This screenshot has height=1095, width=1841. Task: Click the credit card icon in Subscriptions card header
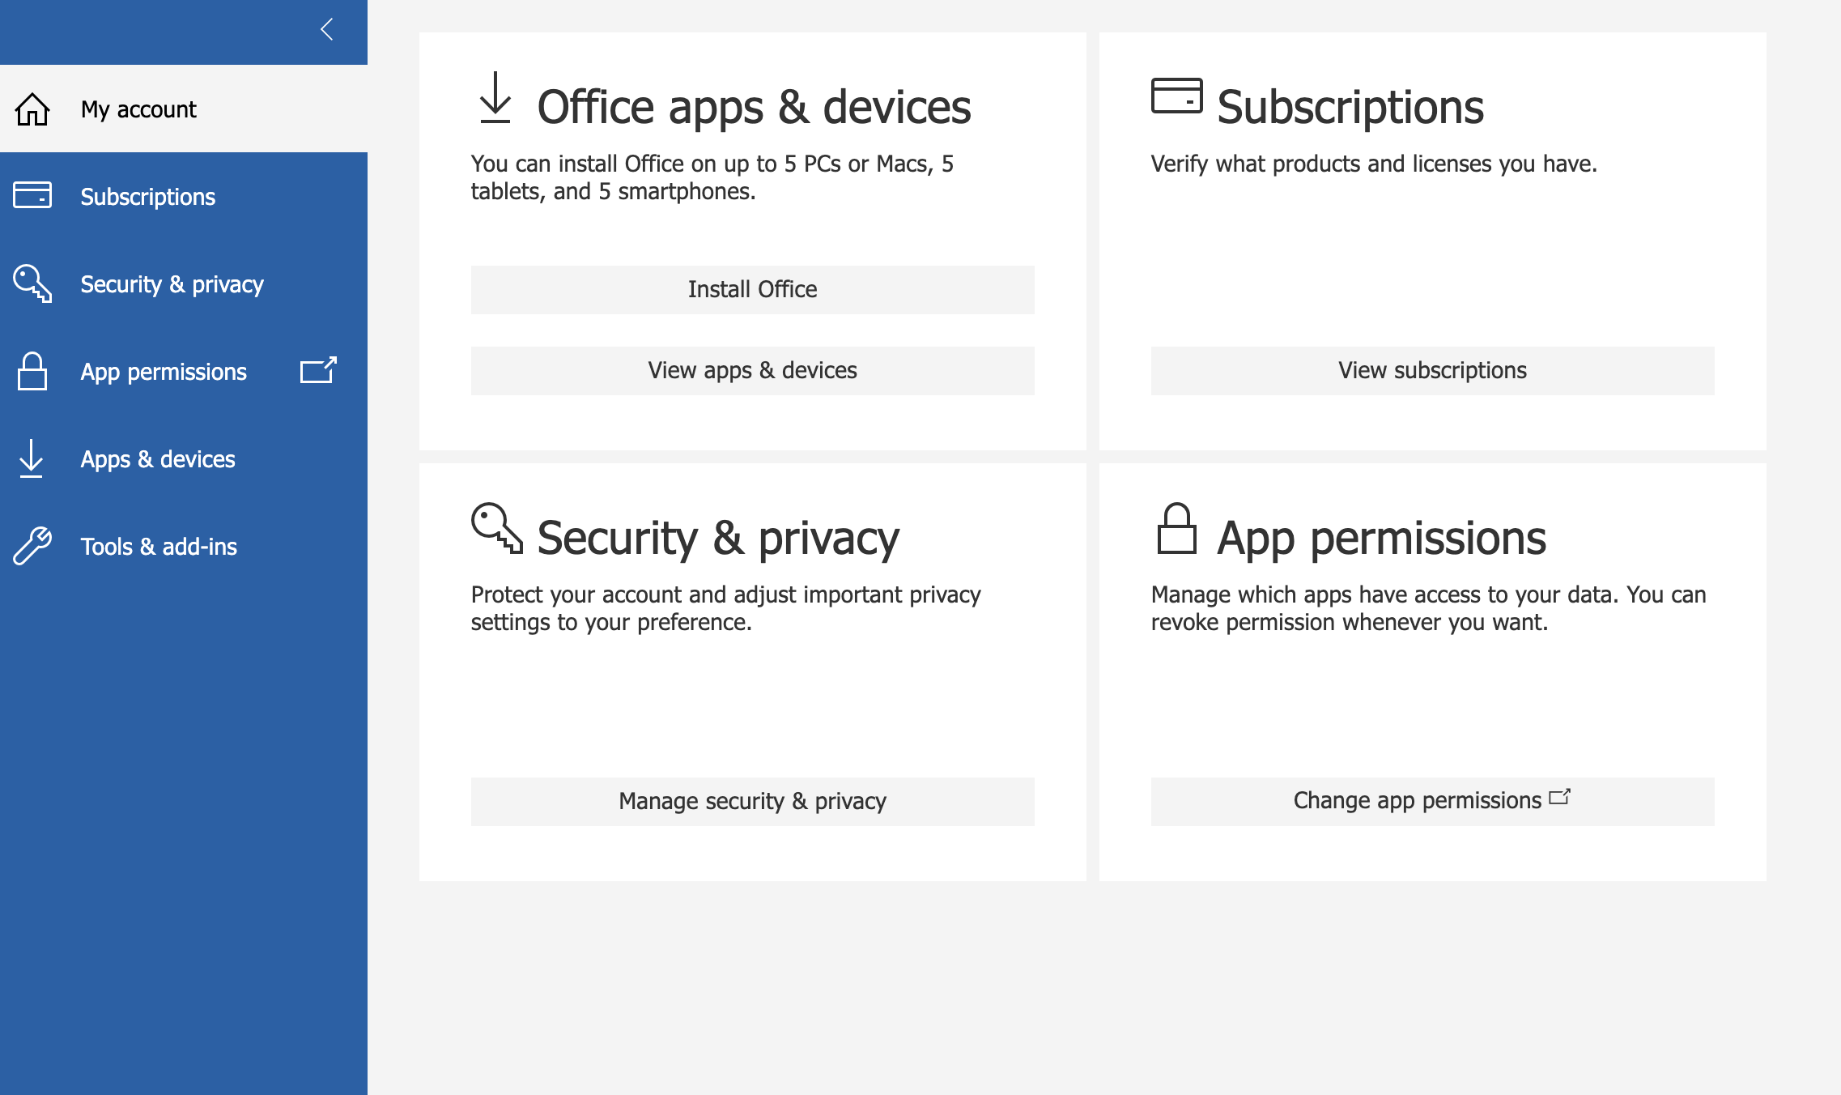[x=1177, y=96]
